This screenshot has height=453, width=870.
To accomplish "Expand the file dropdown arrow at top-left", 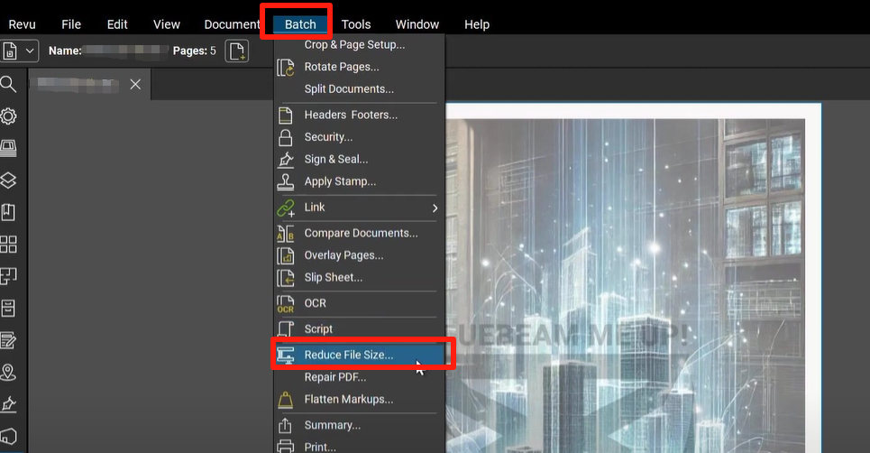I will pyautogui.click(x=31, y=51).
